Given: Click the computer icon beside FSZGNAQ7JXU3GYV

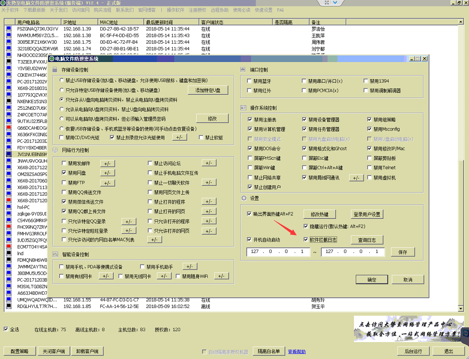Looking at the screenshot, I should point(9,29).
